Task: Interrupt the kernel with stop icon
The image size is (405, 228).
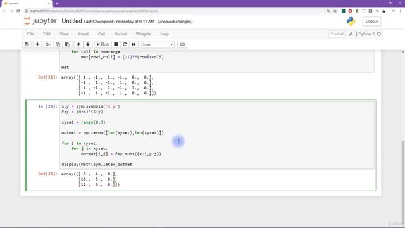Action: click(x=116, y=44)
